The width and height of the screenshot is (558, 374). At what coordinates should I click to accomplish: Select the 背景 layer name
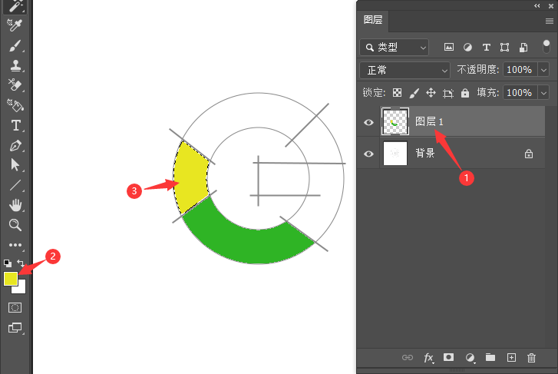(x=425, y=153)
